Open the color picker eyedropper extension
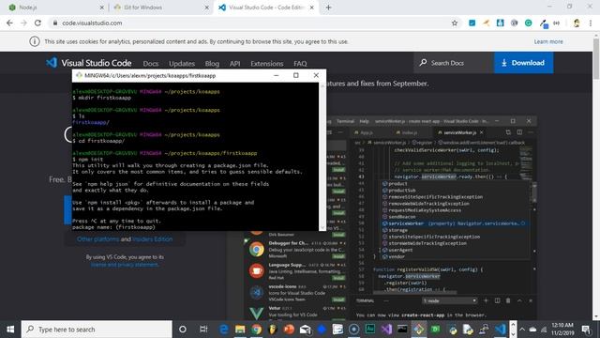600x338 pixels. pos(544,23)
